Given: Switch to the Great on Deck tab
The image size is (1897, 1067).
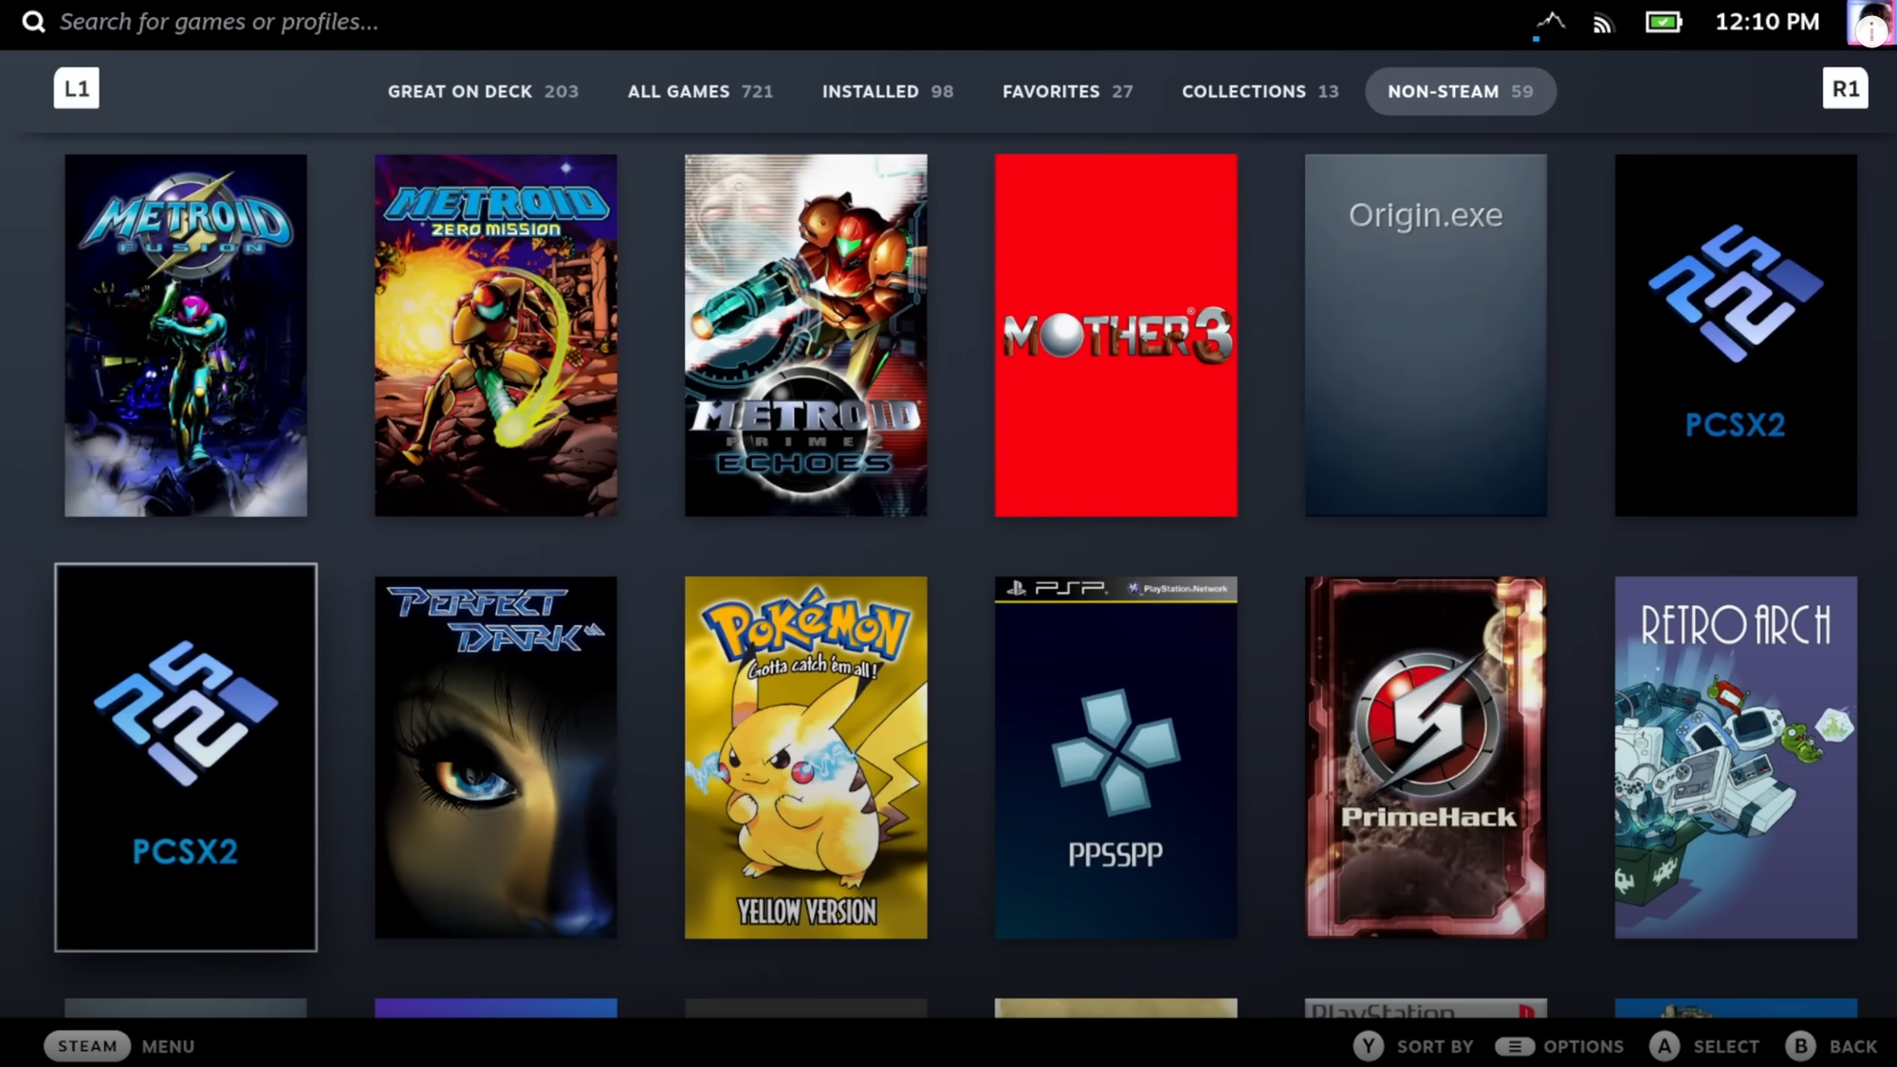Looking at the screenshot, I should coord(483,92).
